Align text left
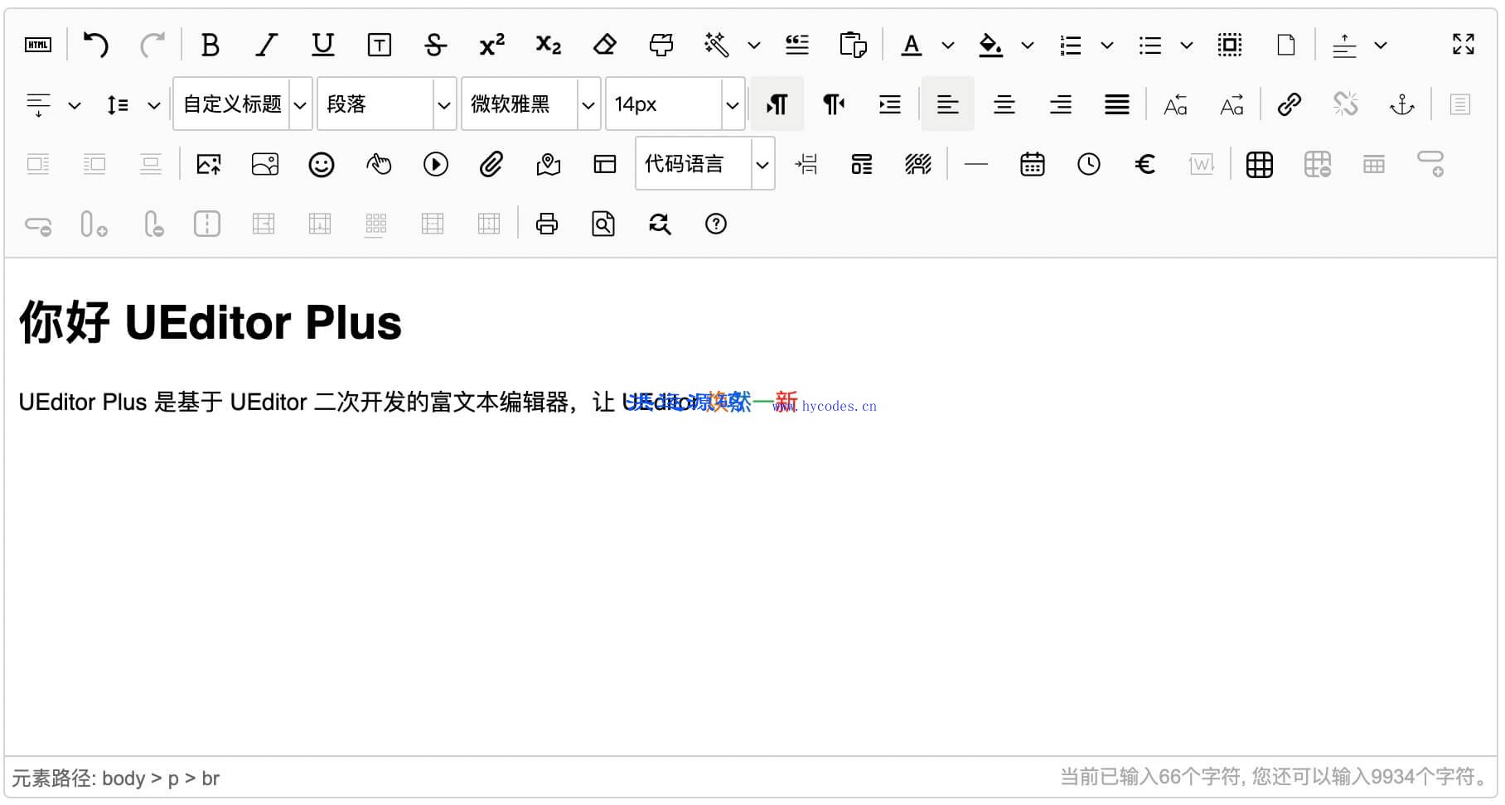This screenshot has height=805, width=1505. [x=948, y=104]
